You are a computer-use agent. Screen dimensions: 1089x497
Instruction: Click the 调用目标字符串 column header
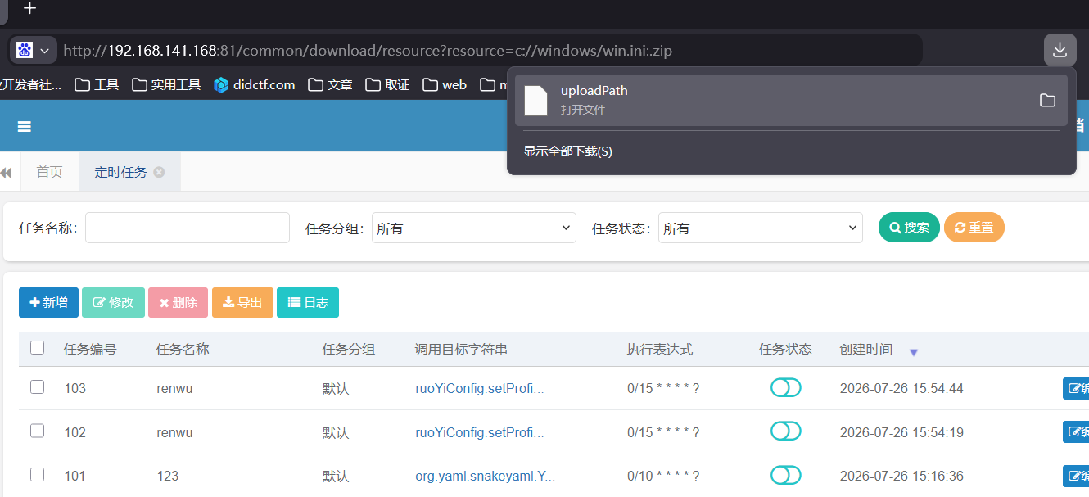[461, 349]
